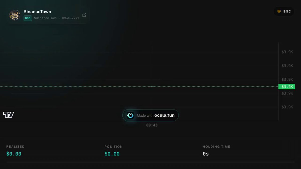Open the BSC chain pill's text label
Screen dimensions: 301x169
[x=287, y=12]
